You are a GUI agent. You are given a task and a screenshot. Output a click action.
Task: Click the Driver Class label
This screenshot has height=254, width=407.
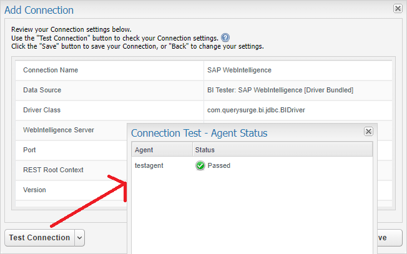(x=42, y=110)
